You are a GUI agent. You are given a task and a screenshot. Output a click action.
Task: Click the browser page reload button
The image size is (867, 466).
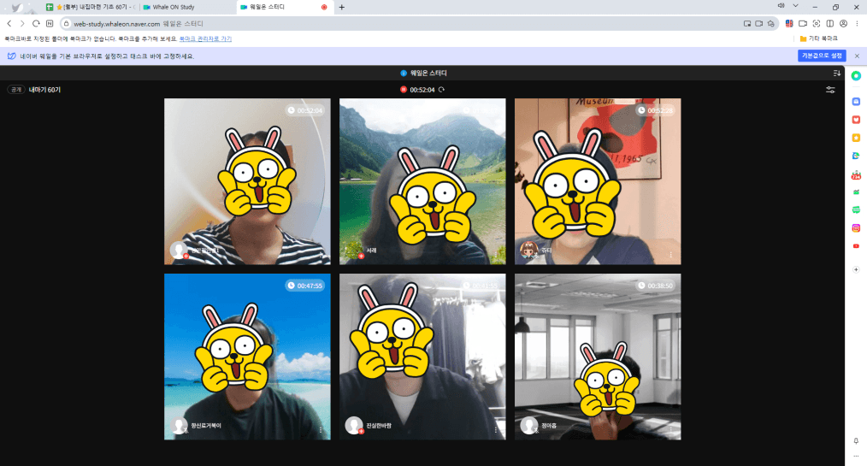[x=36, y=24]
